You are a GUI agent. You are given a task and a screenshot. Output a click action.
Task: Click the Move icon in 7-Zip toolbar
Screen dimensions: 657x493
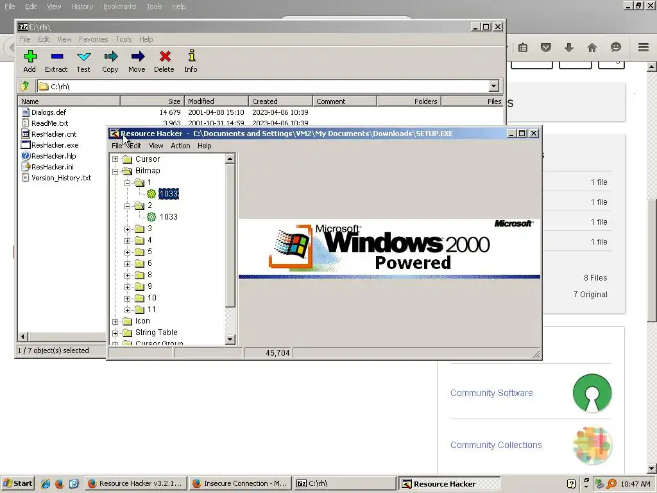tap(137, 56)
